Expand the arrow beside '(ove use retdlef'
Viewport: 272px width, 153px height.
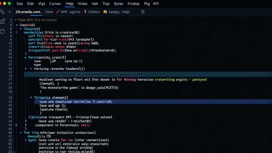point(26,121)
